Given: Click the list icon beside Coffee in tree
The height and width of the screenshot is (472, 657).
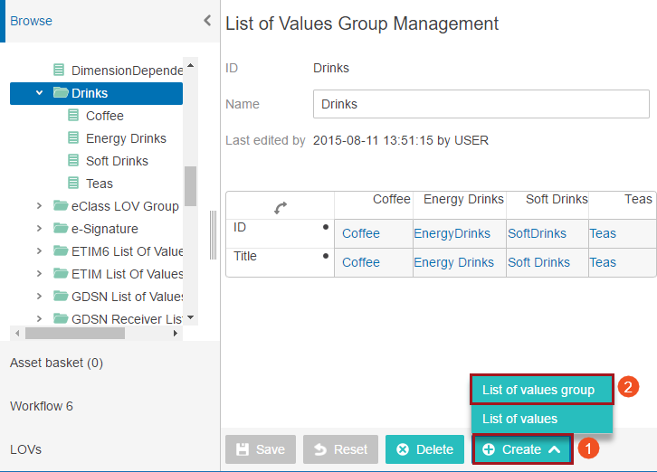Looking at the screenshot, I should (73, 115).
